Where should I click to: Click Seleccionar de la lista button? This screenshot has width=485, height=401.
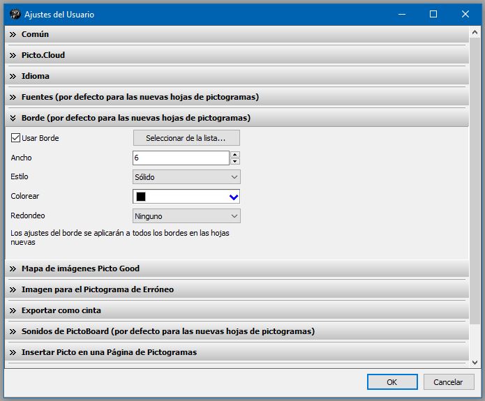[186, 138]
